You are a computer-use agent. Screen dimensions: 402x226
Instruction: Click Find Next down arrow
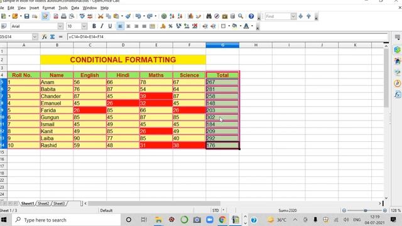tap(301, 16)
